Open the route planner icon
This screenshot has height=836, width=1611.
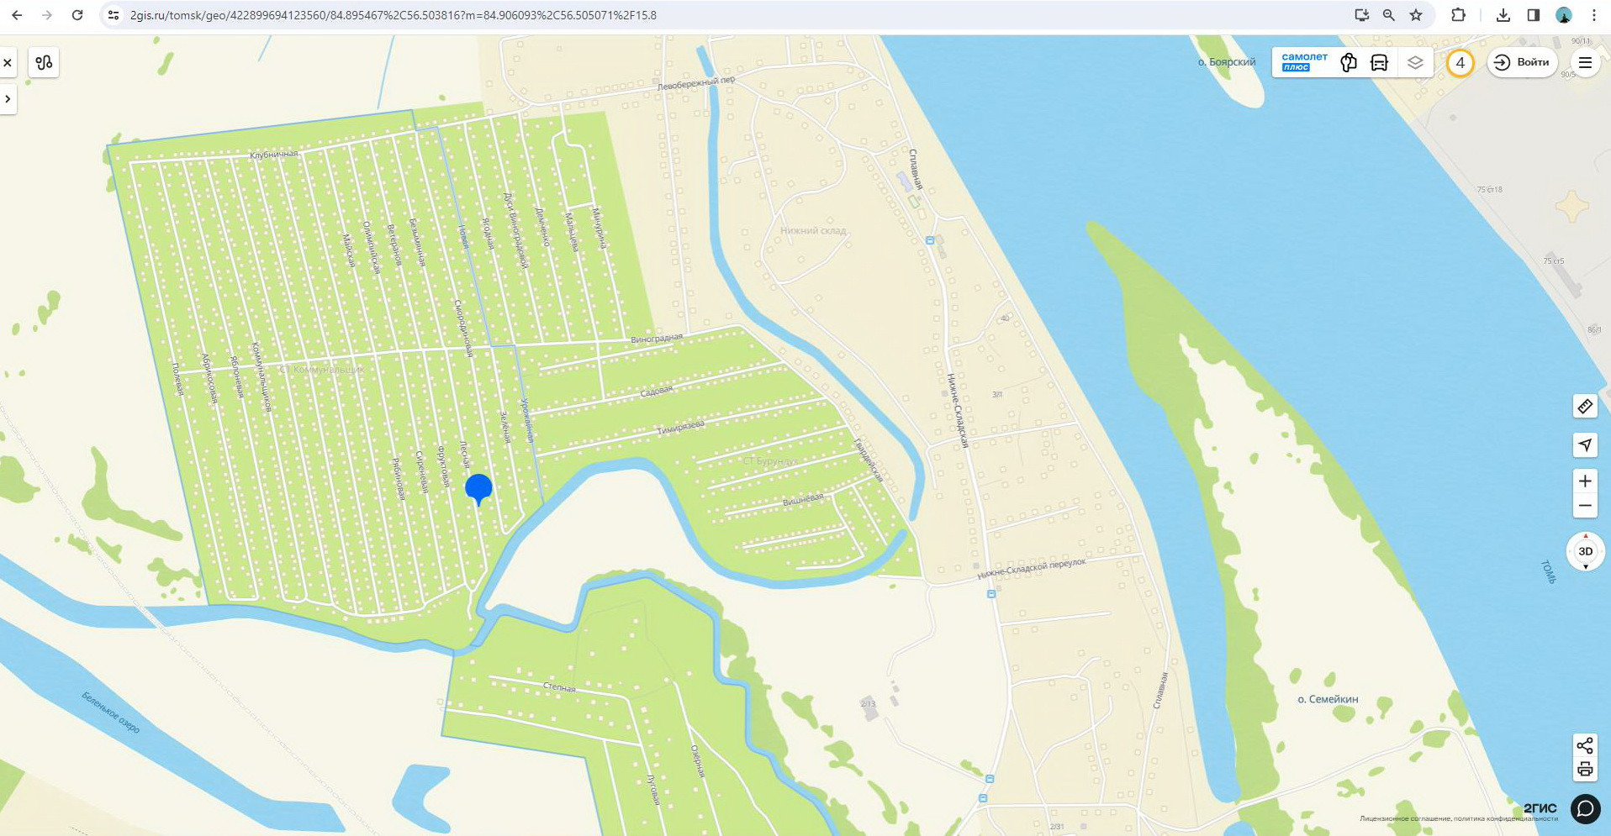click(44, 62)
